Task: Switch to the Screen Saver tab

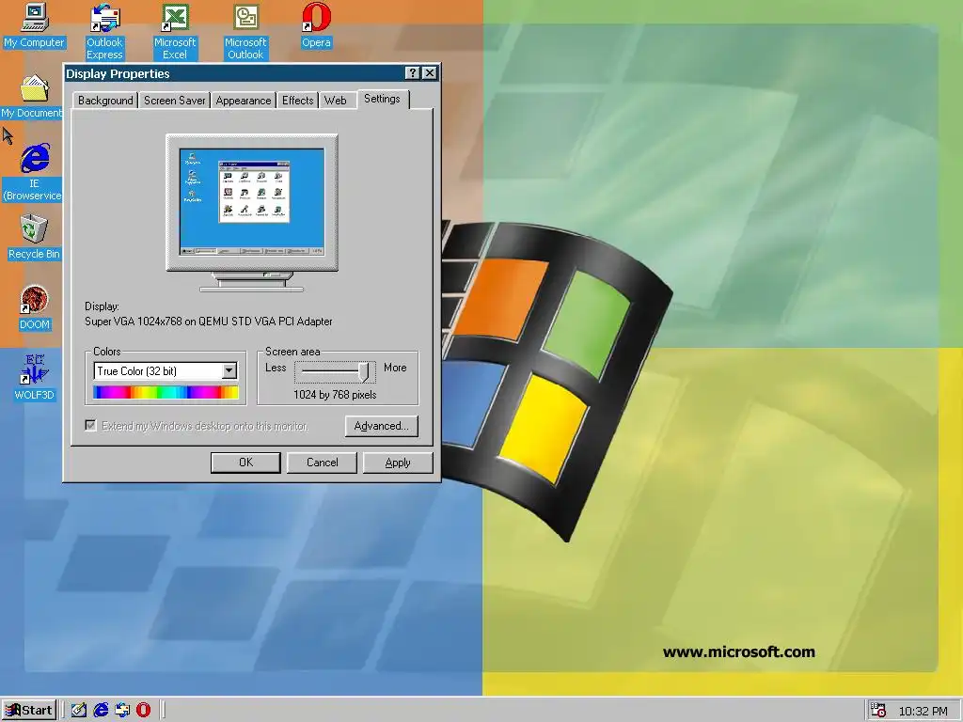Action: tap(174, 101)
